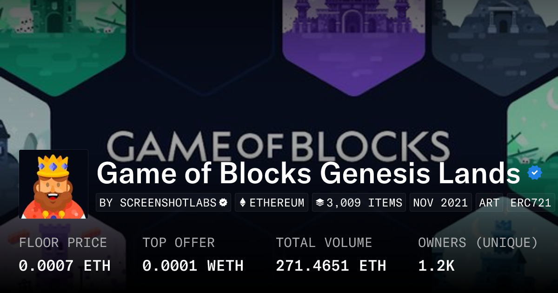Click the top offer value 0.0001 WETH

click(193, 266)
